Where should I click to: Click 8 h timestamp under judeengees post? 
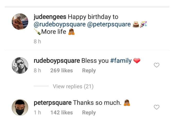tap(37, 41)
